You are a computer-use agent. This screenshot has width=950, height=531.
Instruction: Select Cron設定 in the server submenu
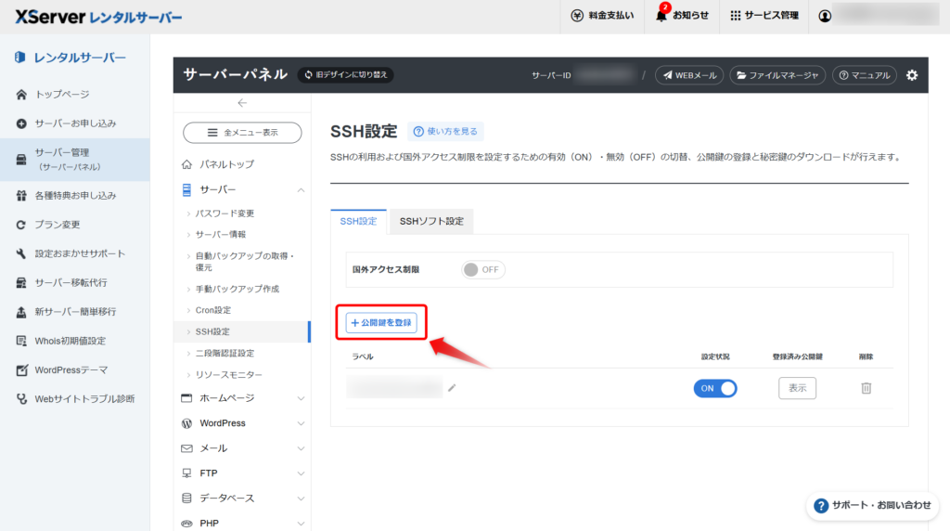pyautogui.click(x=212, y=310)
